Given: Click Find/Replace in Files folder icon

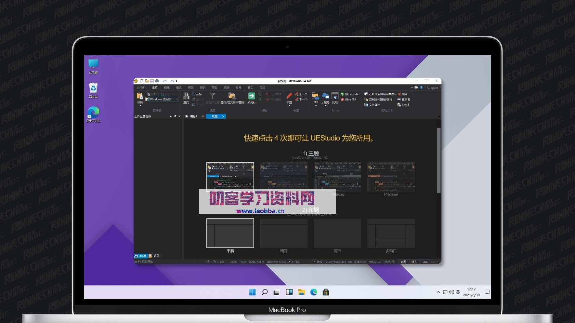Looking at the screenshot, I should coord(232,96).
